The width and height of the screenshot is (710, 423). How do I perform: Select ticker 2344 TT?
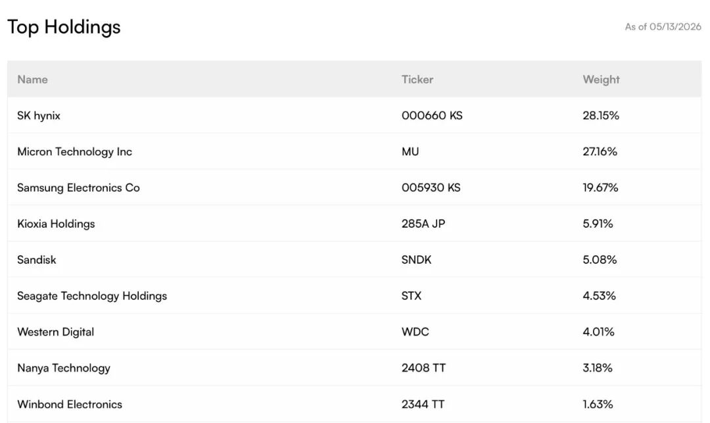point(423,404)
